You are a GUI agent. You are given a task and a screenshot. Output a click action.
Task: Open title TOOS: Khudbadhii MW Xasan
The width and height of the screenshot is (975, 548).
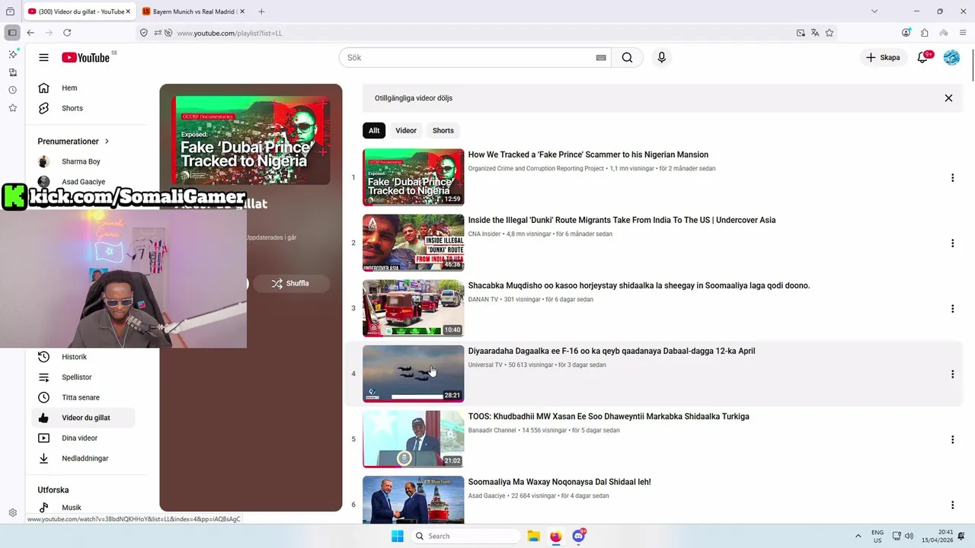[609, 416]
